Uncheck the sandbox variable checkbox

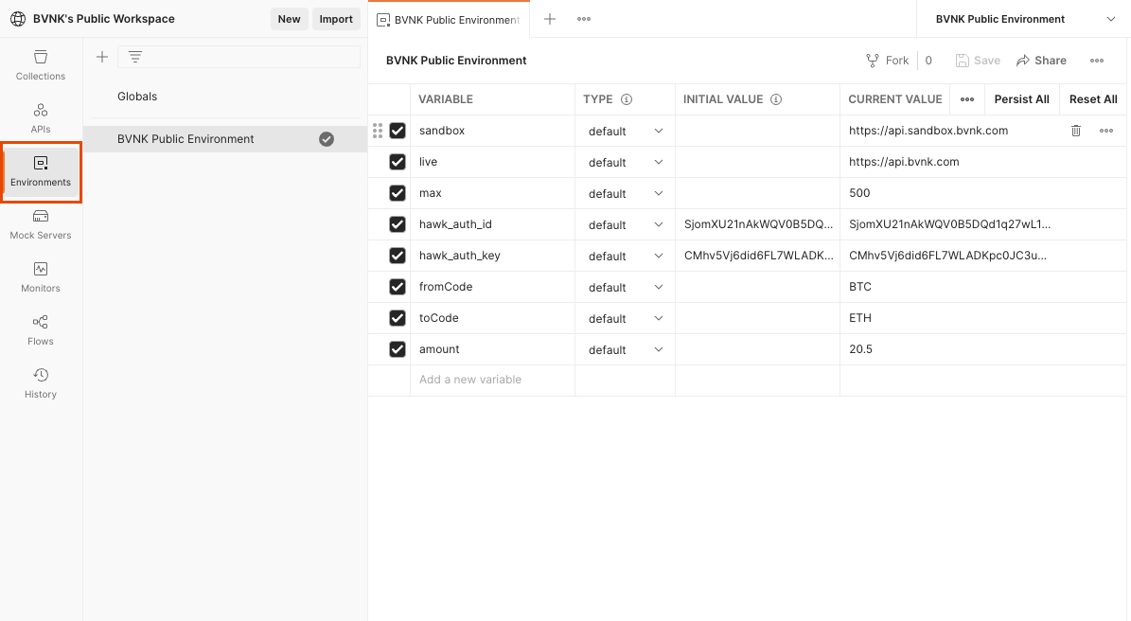click(398, 131)
